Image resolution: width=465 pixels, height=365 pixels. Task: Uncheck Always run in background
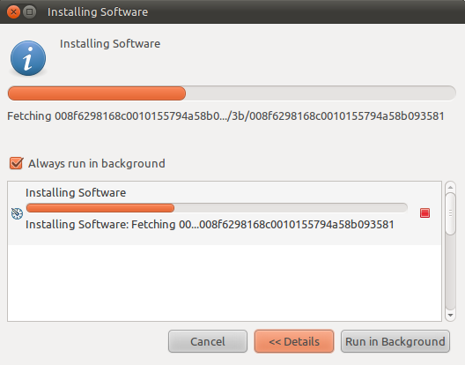pos(17,163)
